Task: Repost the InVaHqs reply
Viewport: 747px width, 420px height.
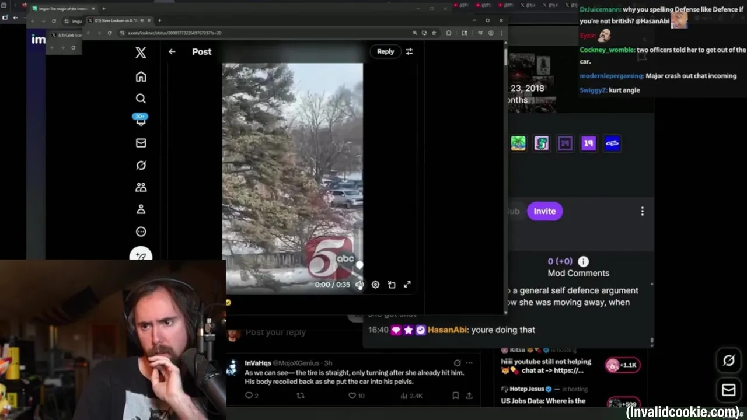Action: point(301,395)
